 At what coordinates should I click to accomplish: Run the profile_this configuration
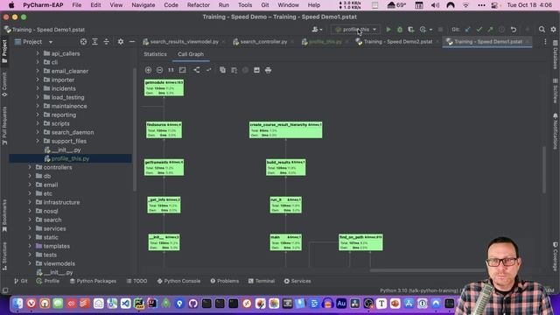[388, 29]
